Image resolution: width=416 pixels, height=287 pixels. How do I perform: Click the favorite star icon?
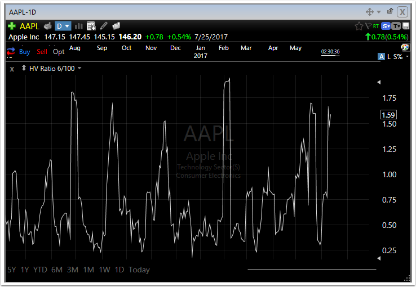[x=359, y=26]
